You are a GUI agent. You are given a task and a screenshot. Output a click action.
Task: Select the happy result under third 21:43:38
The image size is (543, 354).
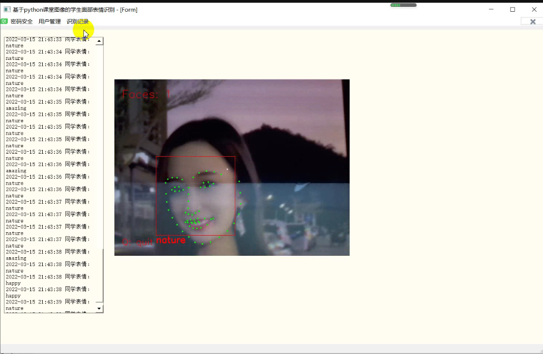click(x=13, y=283)
